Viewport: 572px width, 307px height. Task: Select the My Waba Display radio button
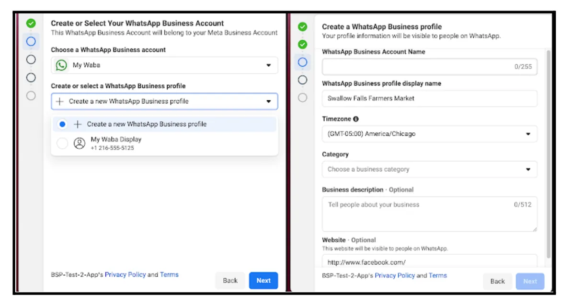62,143
